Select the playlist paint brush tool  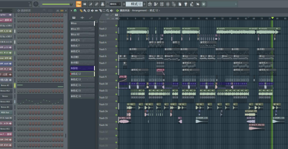click(85, 11)
